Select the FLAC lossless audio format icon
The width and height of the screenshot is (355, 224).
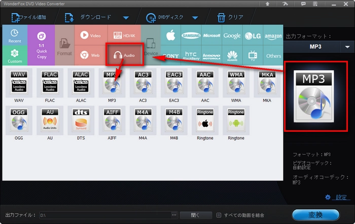tap(50, 84)
